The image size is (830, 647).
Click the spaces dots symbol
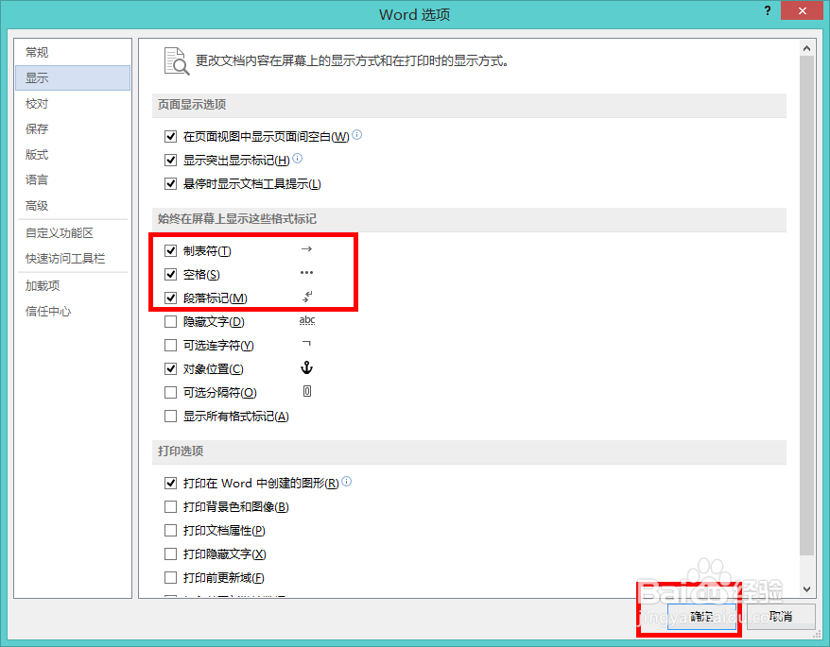[x=306, y=273]
